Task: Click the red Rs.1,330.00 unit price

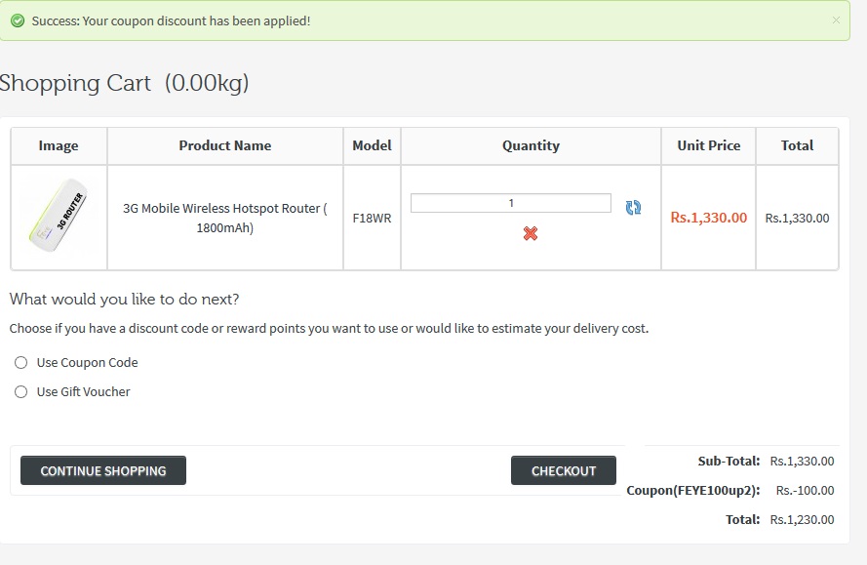Action: (x=709, y=218)
